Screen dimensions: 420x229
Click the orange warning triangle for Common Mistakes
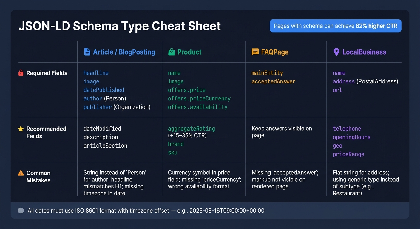[21, 173]
